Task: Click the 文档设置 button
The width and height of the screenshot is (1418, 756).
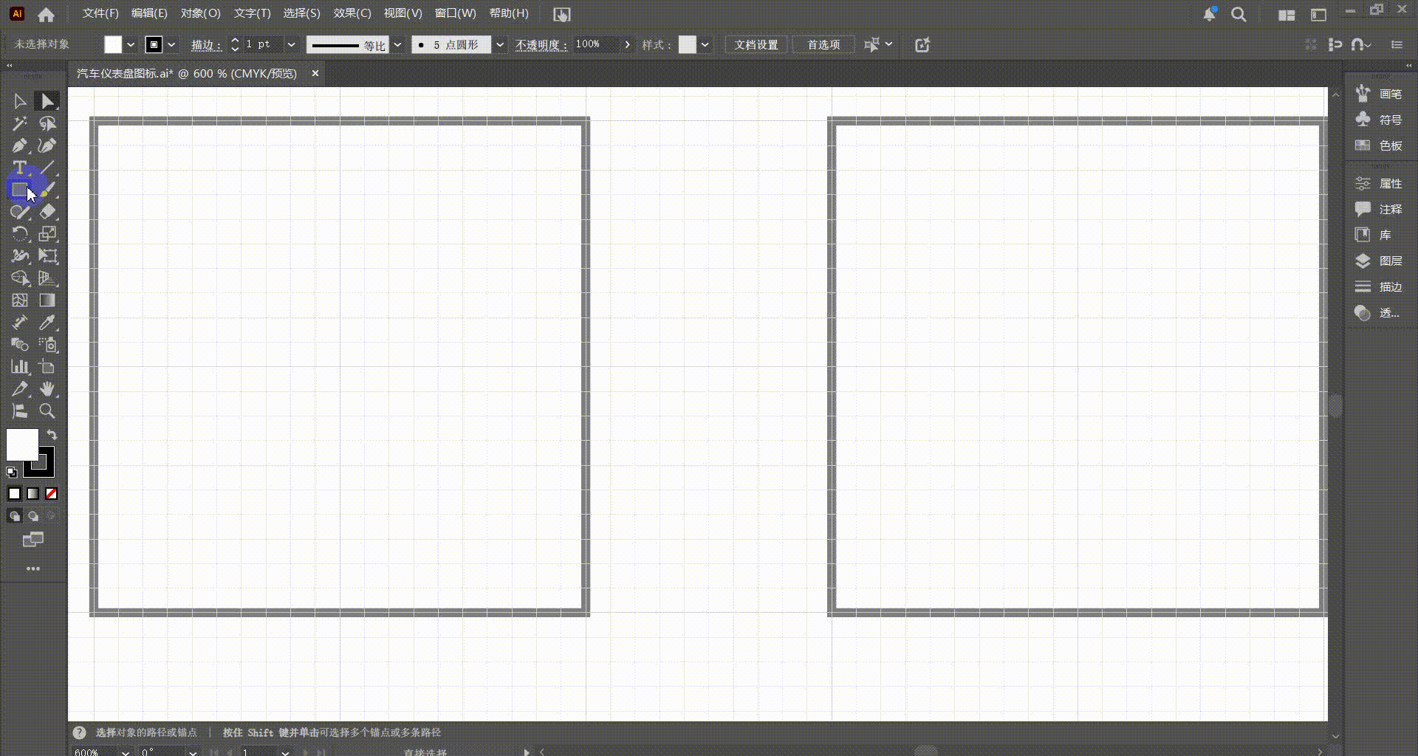Action: (756, 45)
